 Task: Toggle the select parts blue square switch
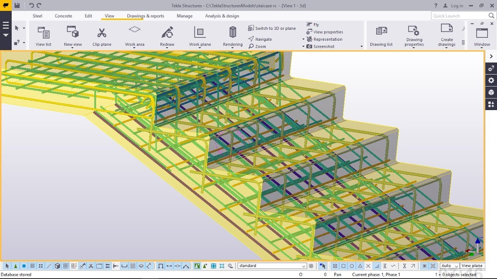tap(24, 266)
